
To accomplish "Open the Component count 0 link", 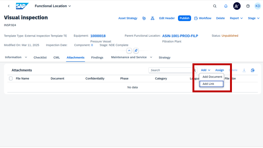I will click(x=92, y=45).
